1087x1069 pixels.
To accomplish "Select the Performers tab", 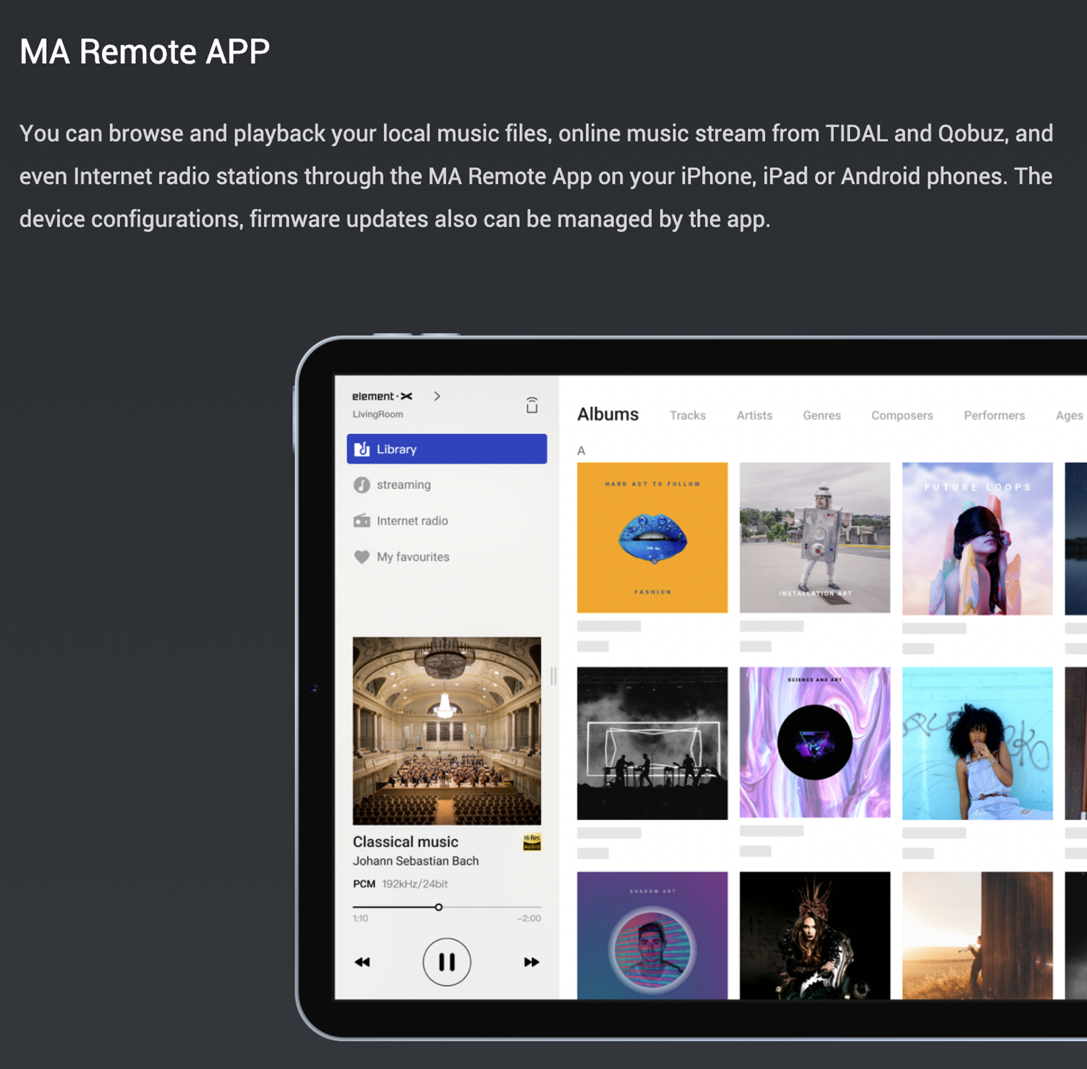I will click(994, 416).
